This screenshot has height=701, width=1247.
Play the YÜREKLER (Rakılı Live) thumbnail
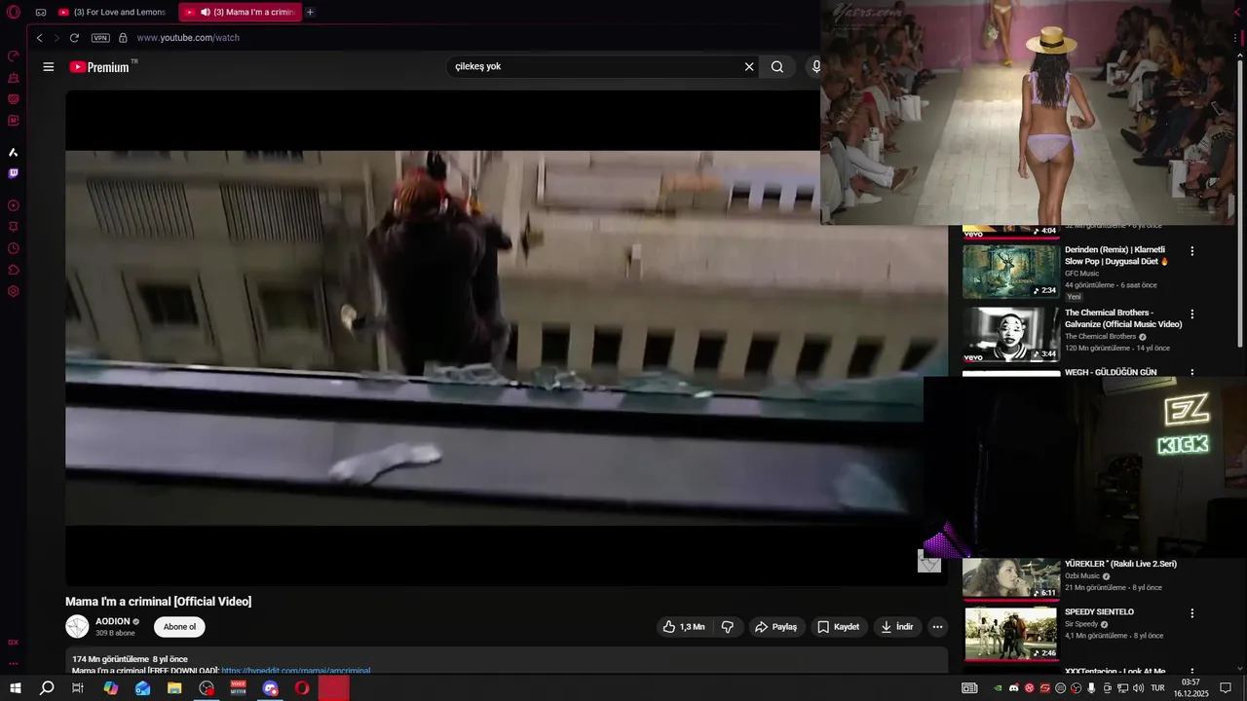1011,578
